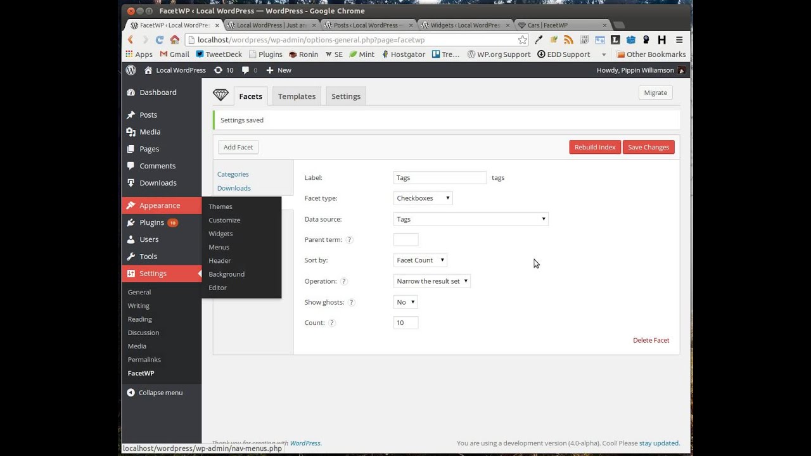Select the Downloads facet in list

coord(234,188)
